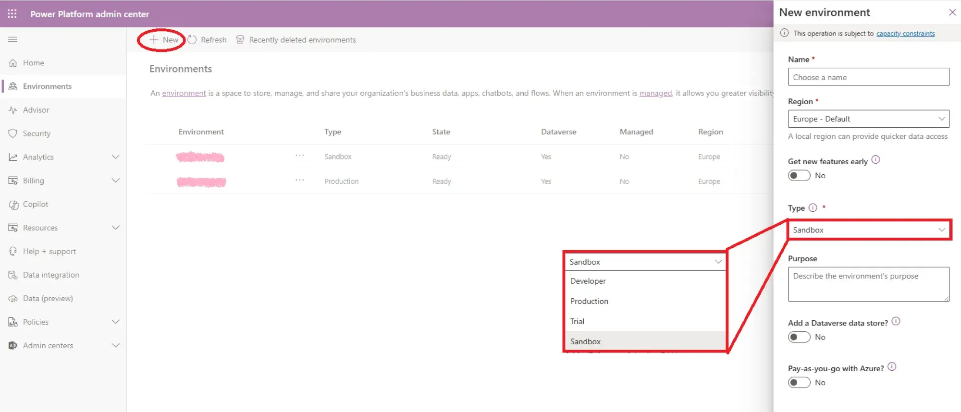Expand the Admin centers section chevron
961x412 pixels.
[x=115, y=345]
